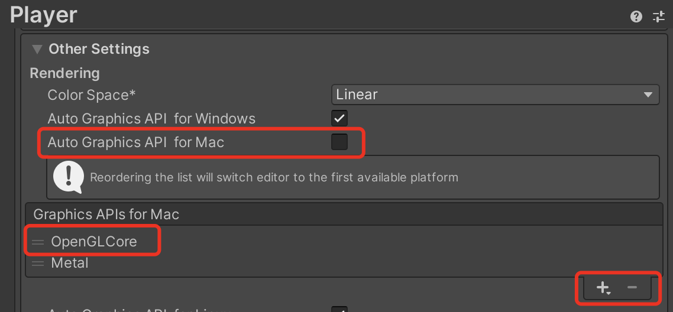The height and width of the screenshot is (312, 673).
Task: Add a graphics API with plus button
Action: pos(603,288)
